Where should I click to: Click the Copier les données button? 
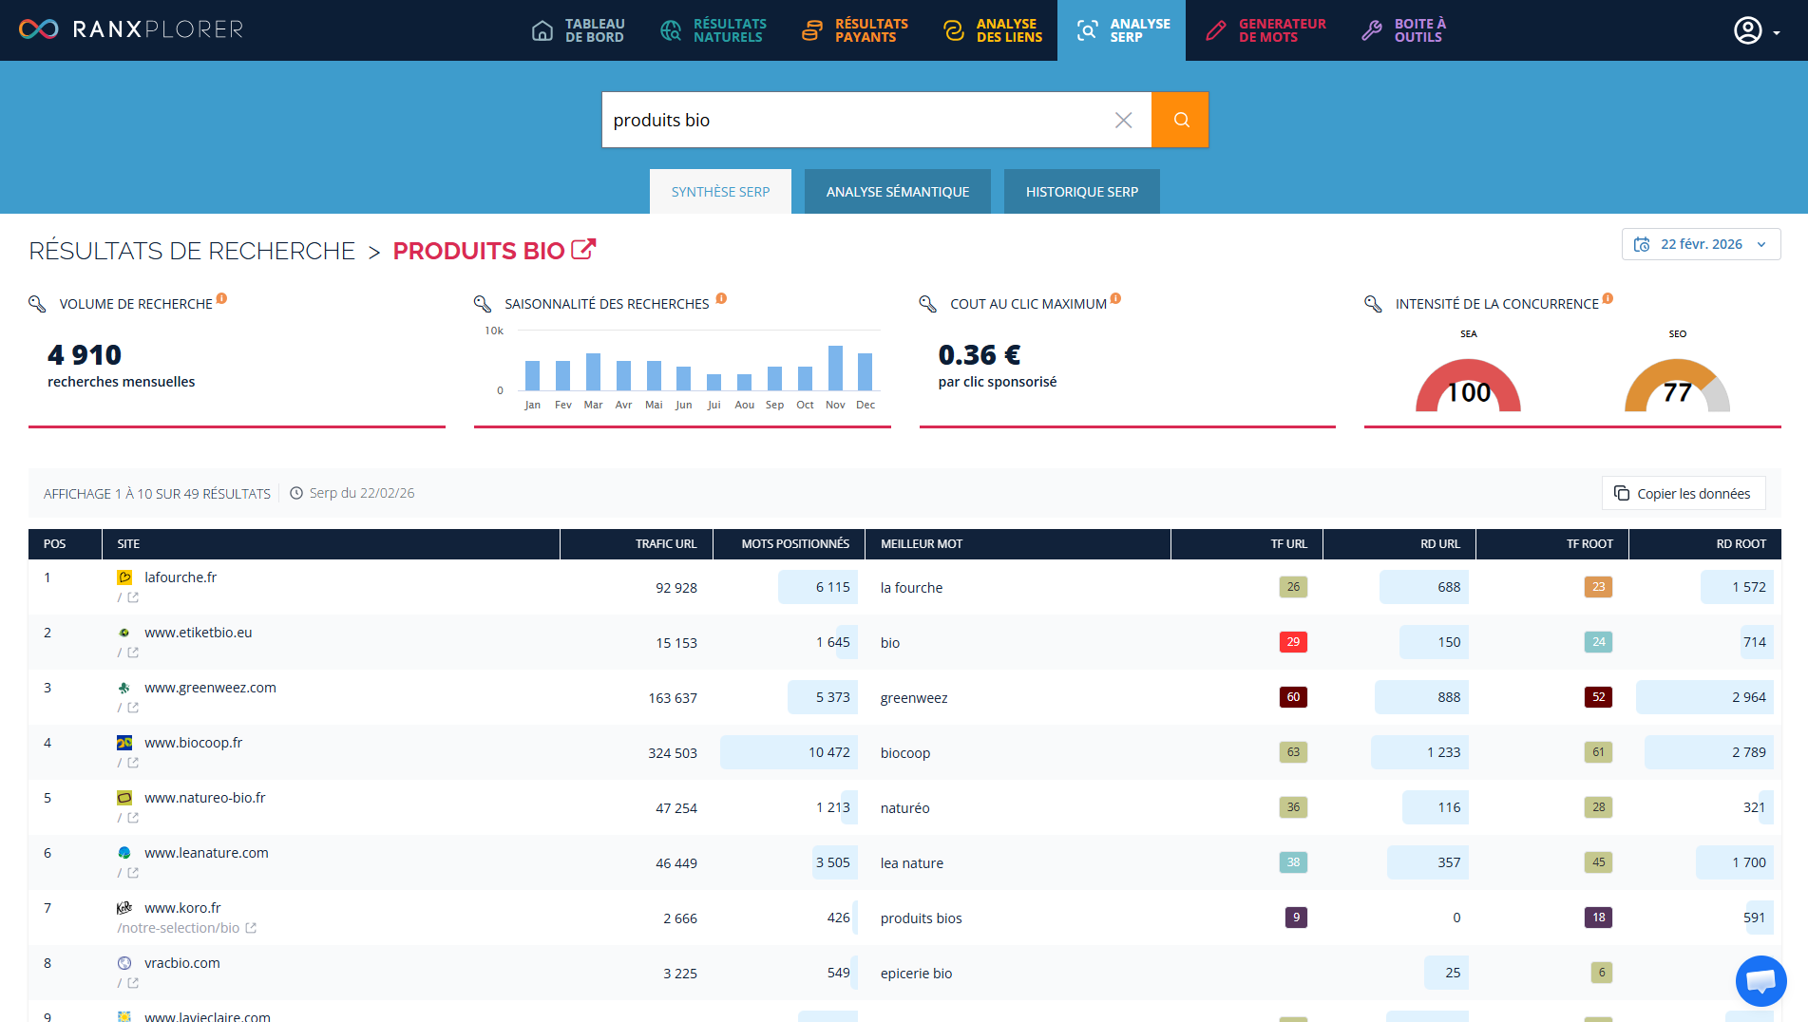(1683, 494)
